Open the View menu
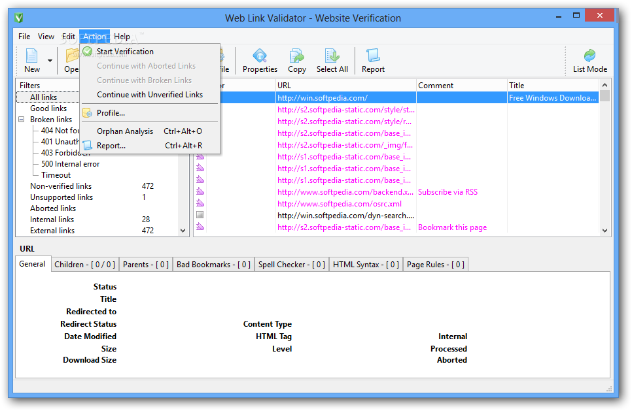The height and width of the screenshot is (411, 632). click(46, 36)
